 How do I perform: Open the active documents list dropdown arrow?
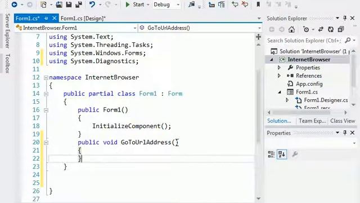tap(259, 18)
